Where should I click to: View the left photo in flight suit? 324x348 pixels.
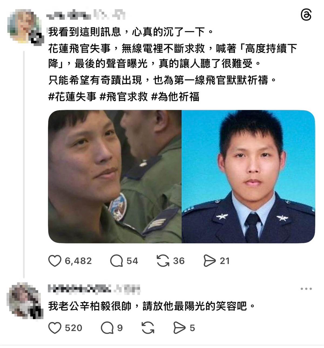tap(115, 177)
